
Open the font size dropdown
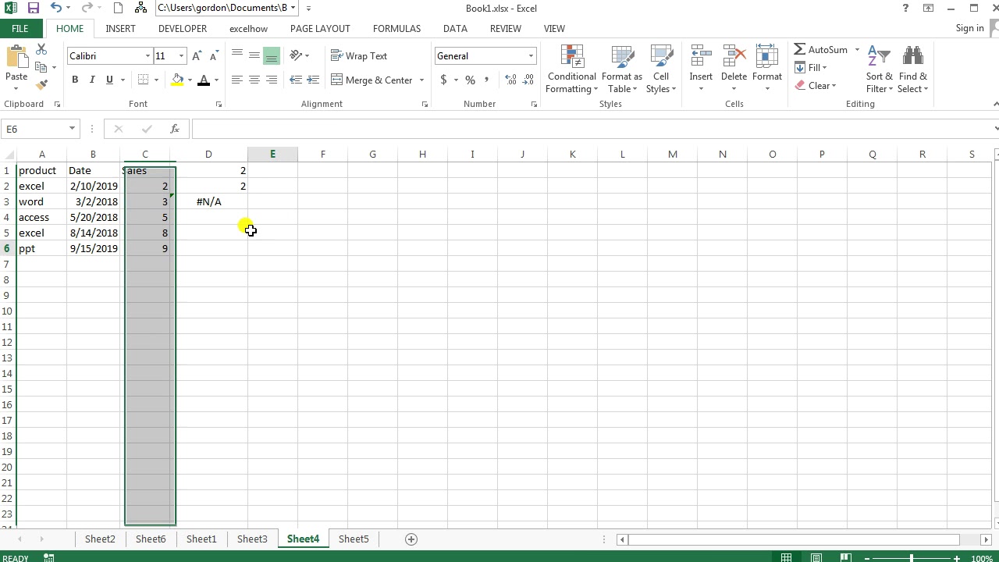coord(181,56)
